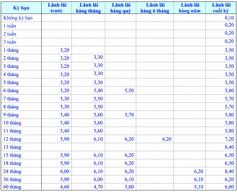
Task: Click the 'Không kỳ hạn' row label
Action: 18,18
